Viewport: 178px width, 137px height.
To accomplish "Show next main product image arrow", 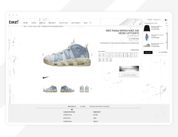I will pyautogui.click(x=91, y=55).
